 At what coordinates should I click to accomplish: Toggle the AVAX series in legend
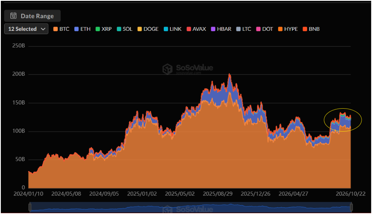click(x=196, y=29)
